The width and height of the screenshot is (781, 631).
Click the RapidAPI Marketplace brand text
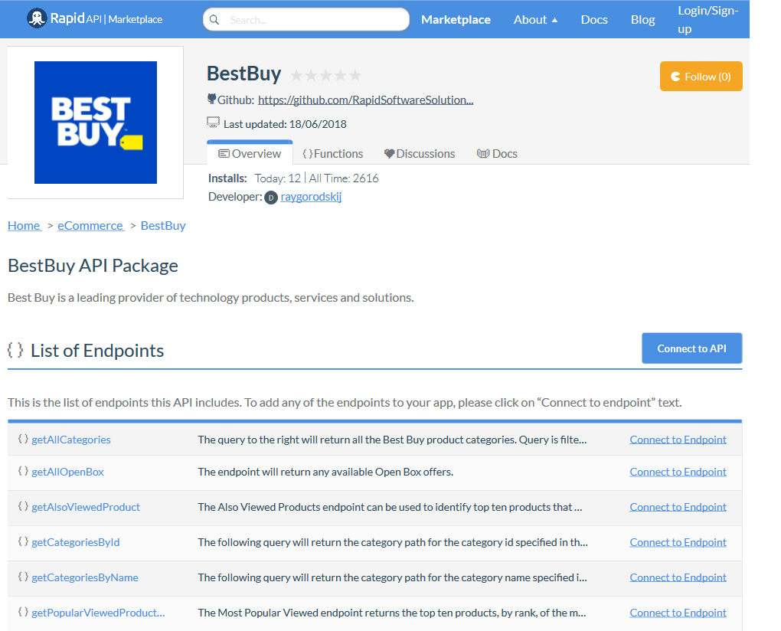(x=106, y=19)
